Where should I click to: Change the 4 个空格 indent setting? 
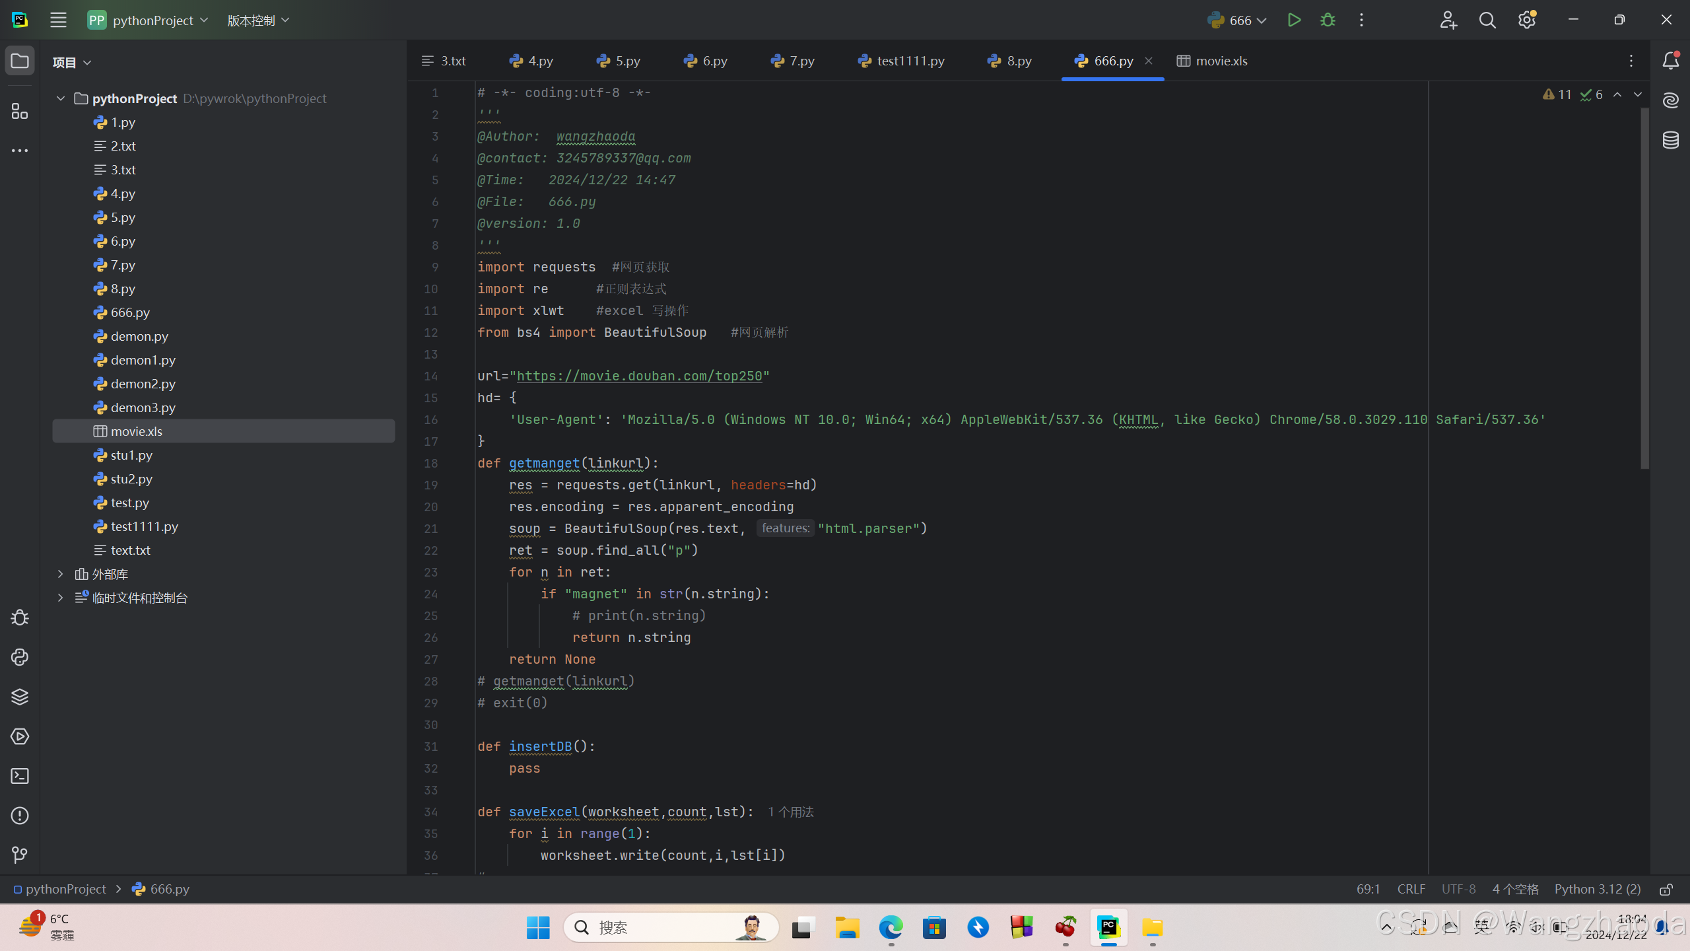click(1516, 889)
